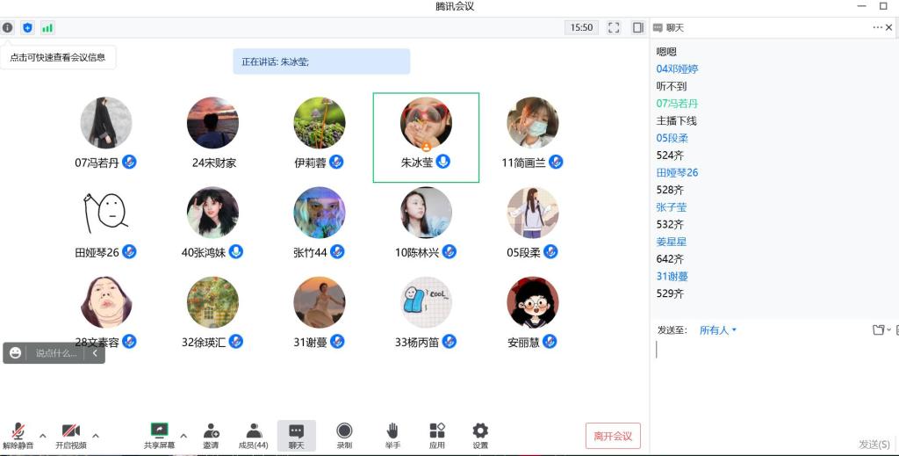The height and width of the screenshot is (456, 899).
Task: Toggle 开启视频 camera button
Action: coord(70,435)
